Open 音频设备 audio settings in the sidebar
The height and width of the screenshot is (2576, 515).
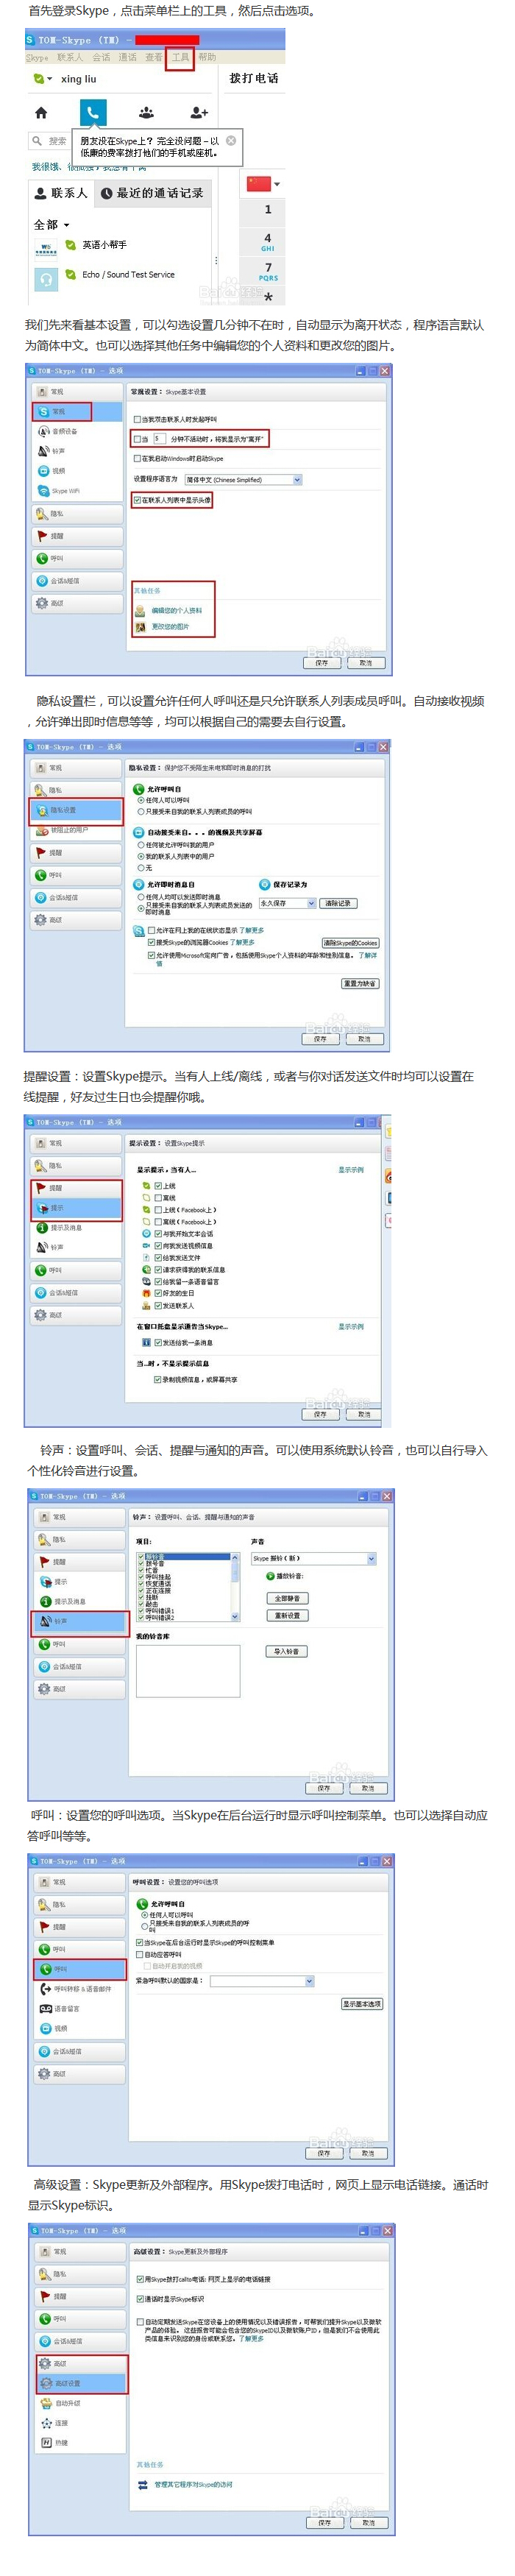pos(64,431)
